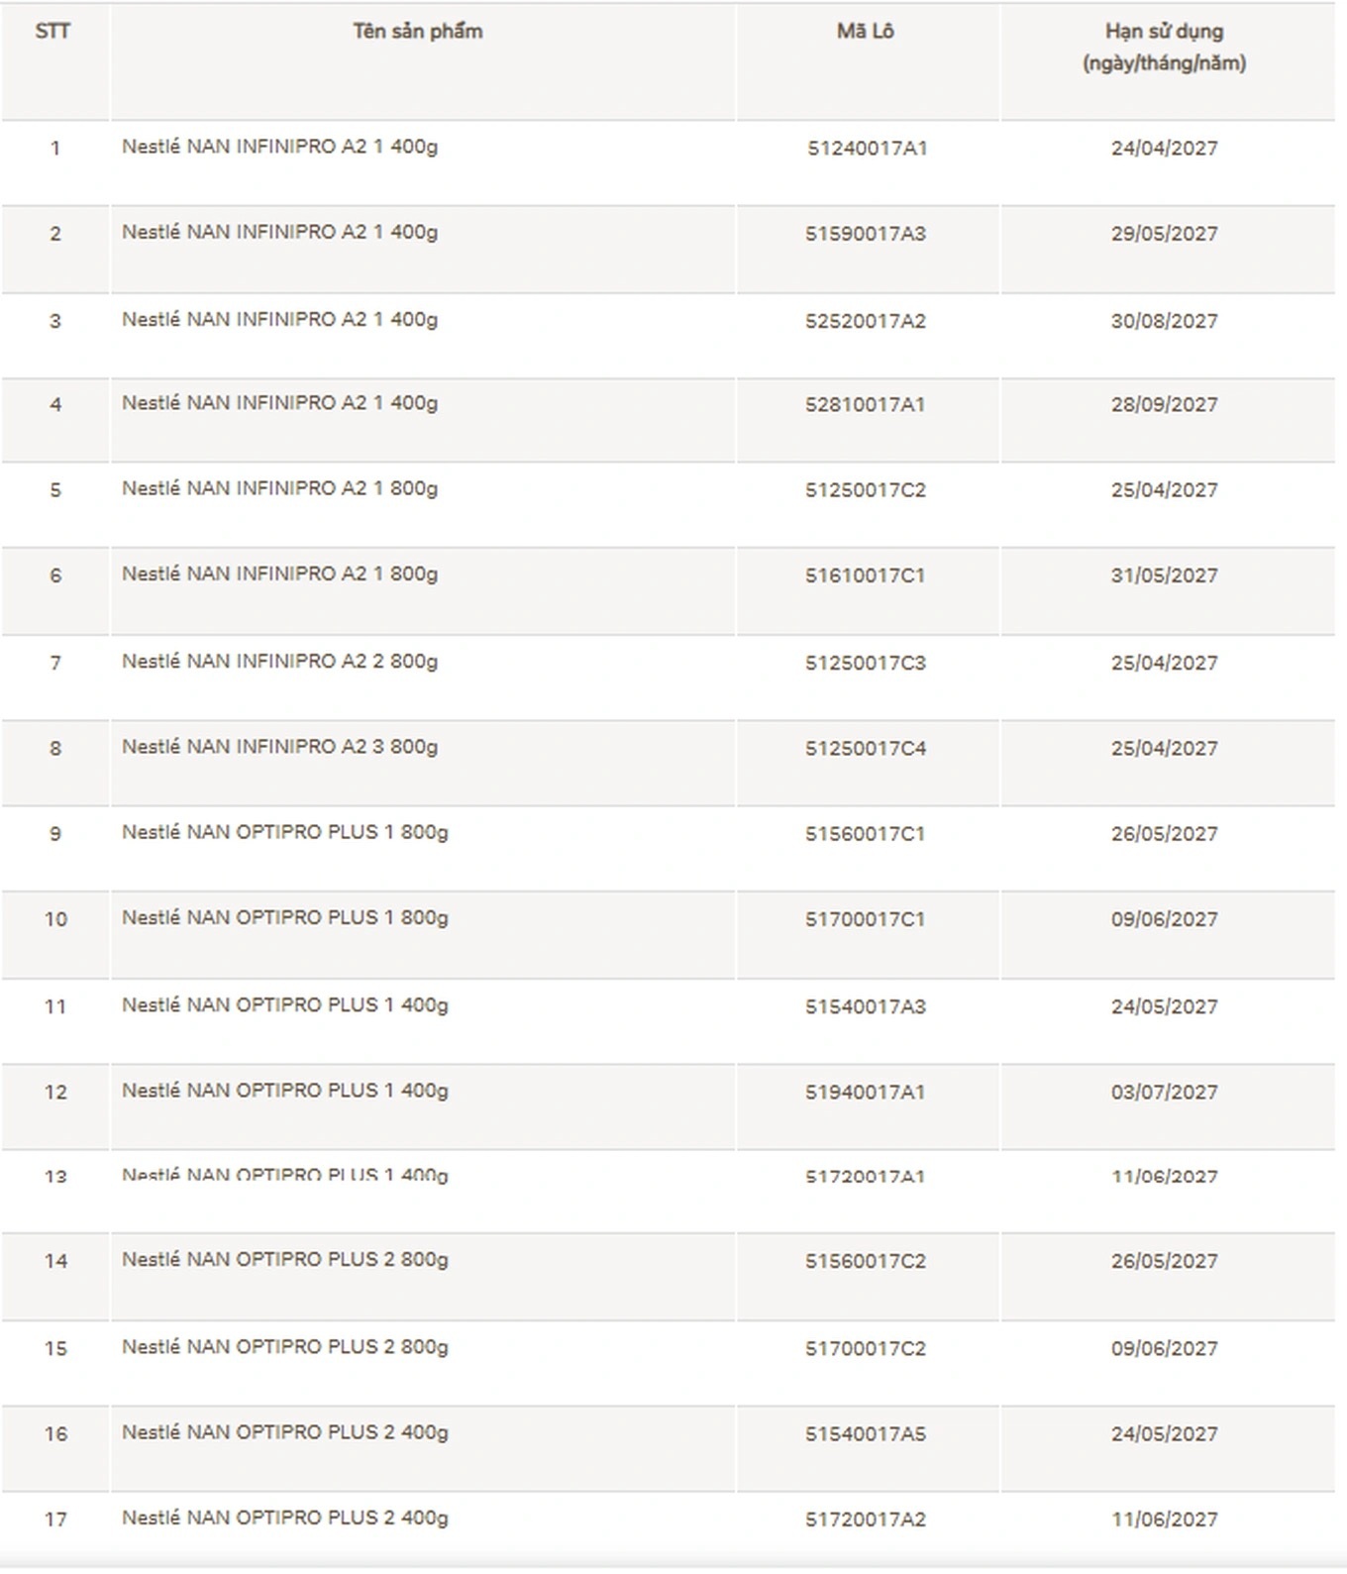1347x1574 pixels.
Task: Select the INFINIPRO A2 2 800g product
Action: point(279,662)
